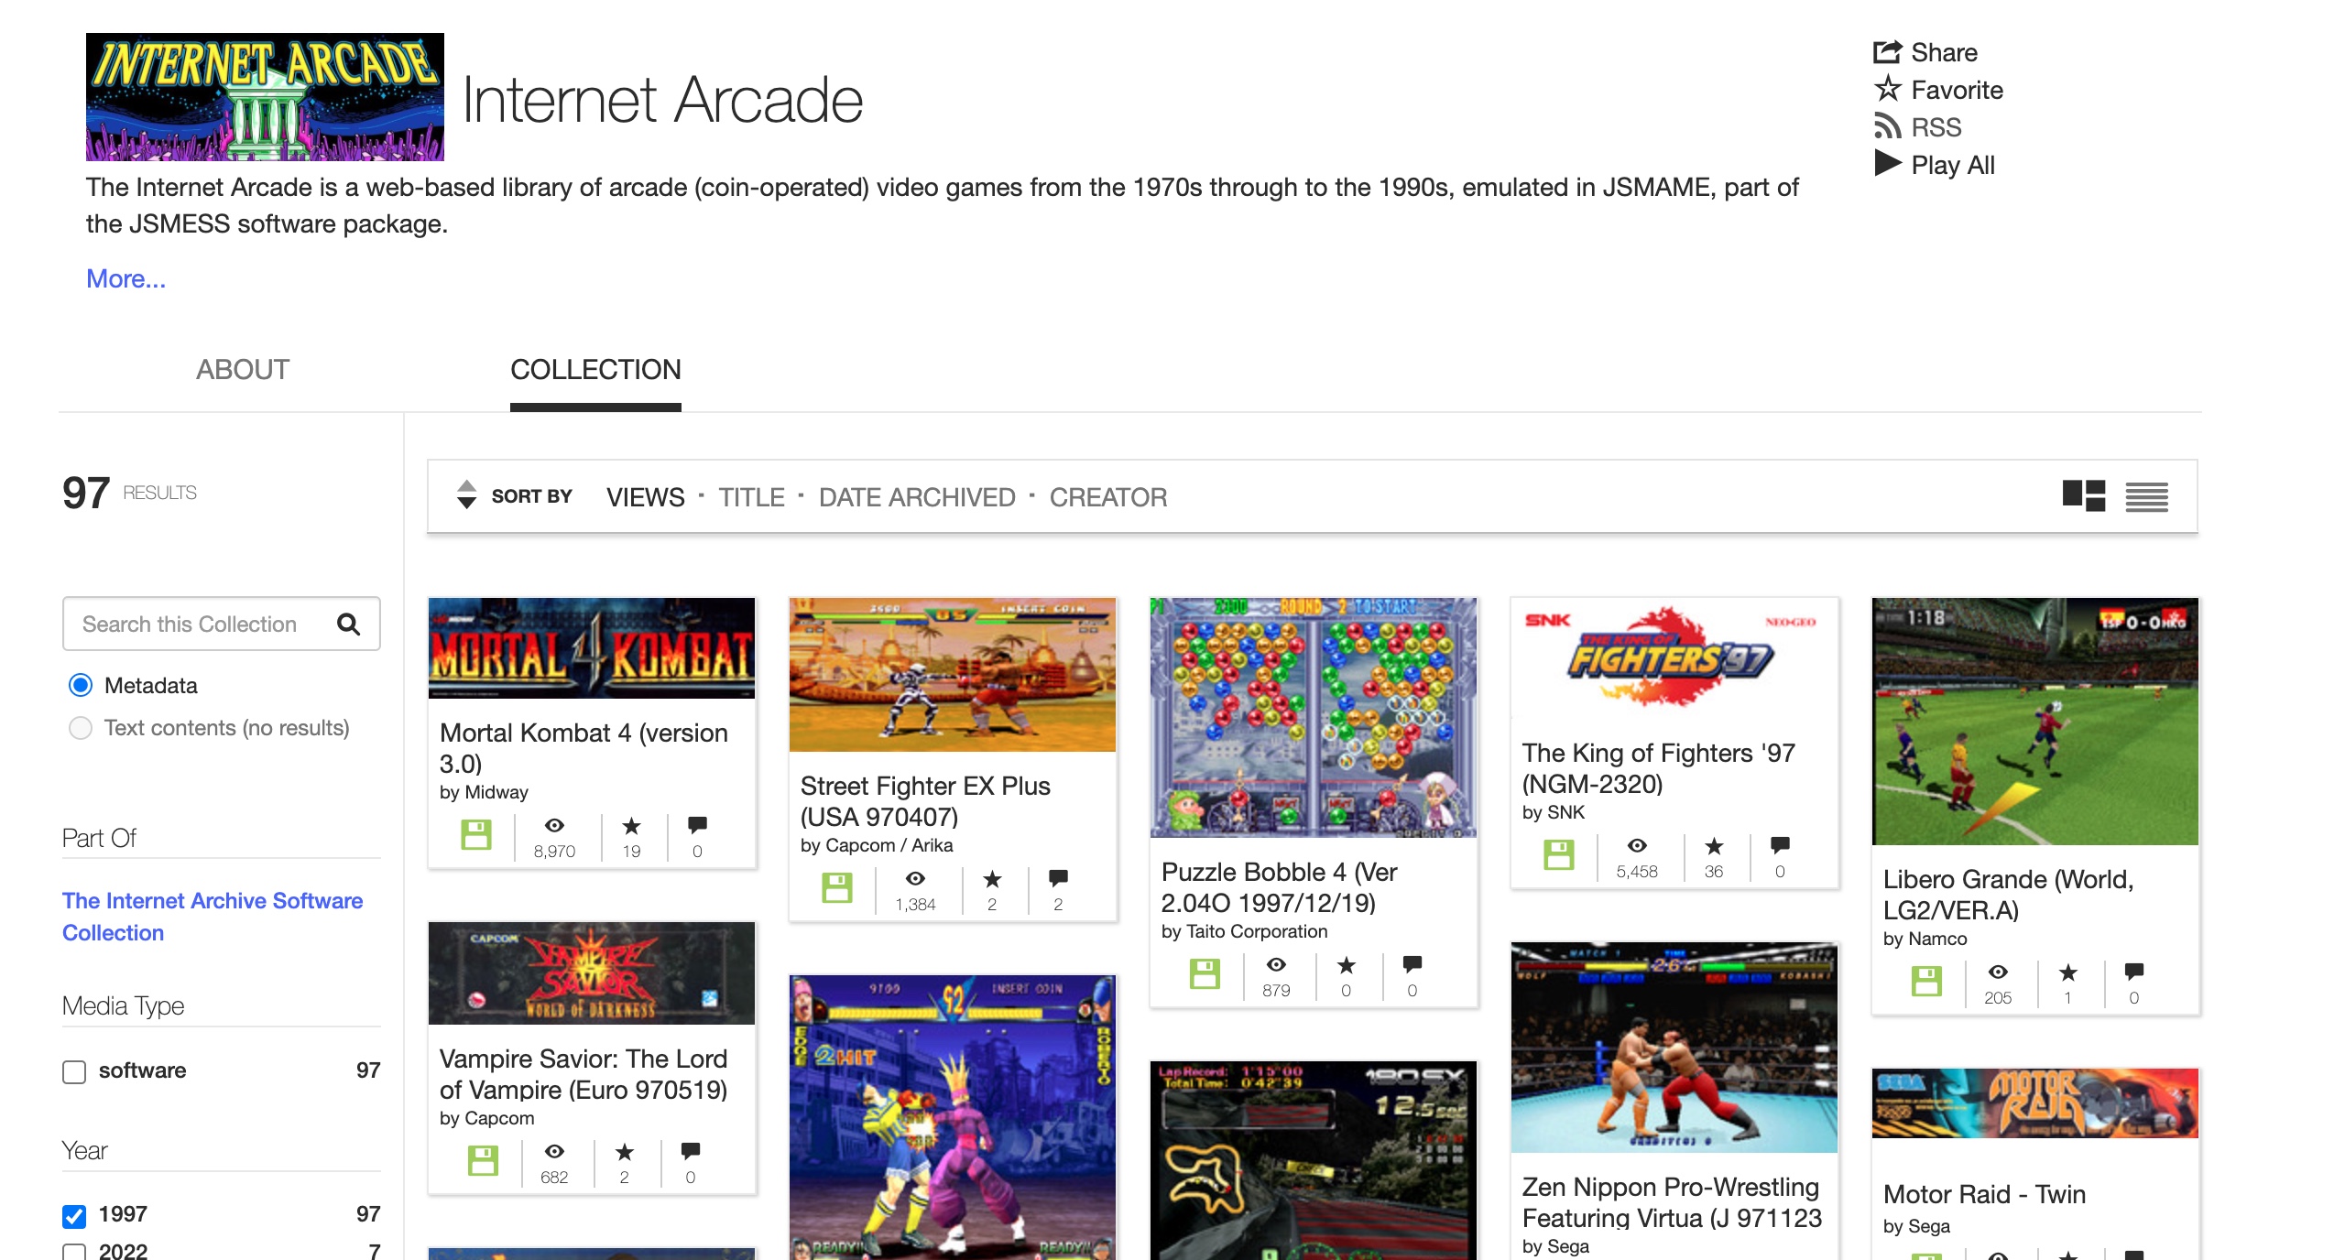2345x1260 pixels.
Task: Check the software media type checkbox
Action: pos(74,1071)
